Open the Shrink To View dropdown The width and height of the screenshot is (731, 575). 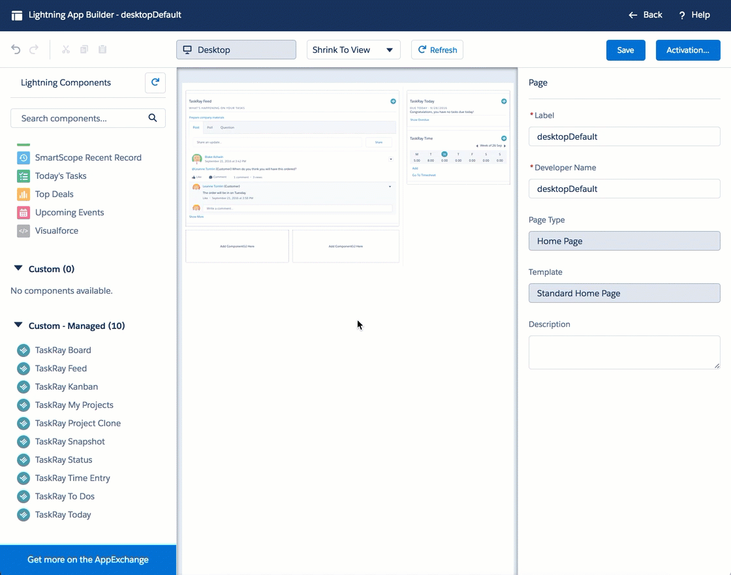point(353,50)
